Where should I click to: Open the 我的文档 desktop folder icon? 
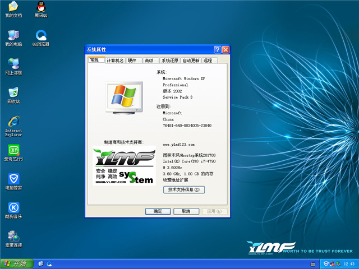point(13,9)
